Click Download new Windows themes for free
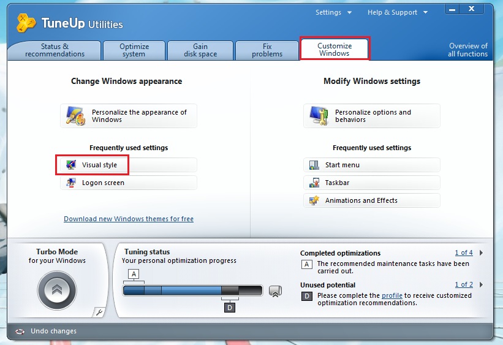The height and width of the screenshot is (345, 503). pyautogui.click(x=129, y=219)
